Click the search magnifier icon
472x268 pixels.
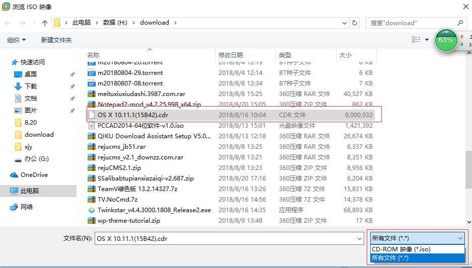coord(460,23)
